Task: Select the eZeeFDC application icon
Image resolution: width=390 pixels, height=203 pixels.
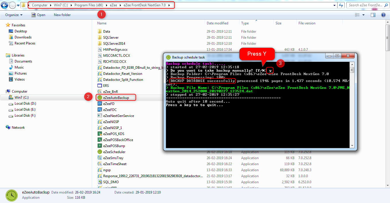Action: coord(100,110)
